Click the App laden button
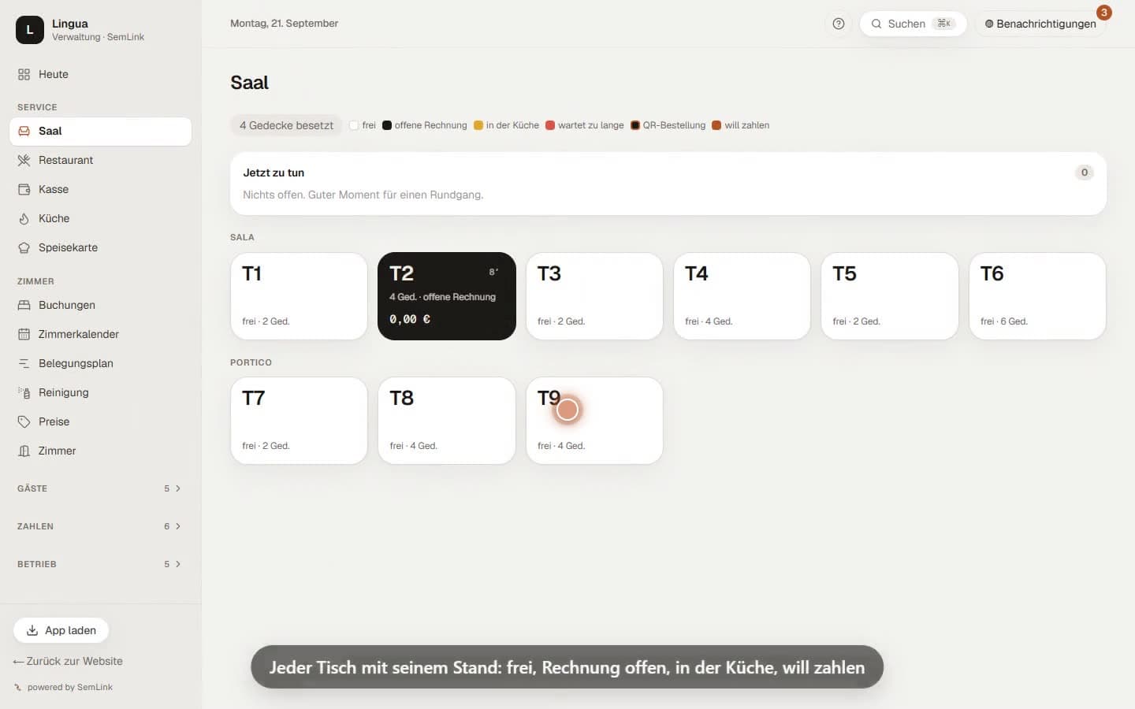Screen dimensions: 1135x709 [61, 630]
